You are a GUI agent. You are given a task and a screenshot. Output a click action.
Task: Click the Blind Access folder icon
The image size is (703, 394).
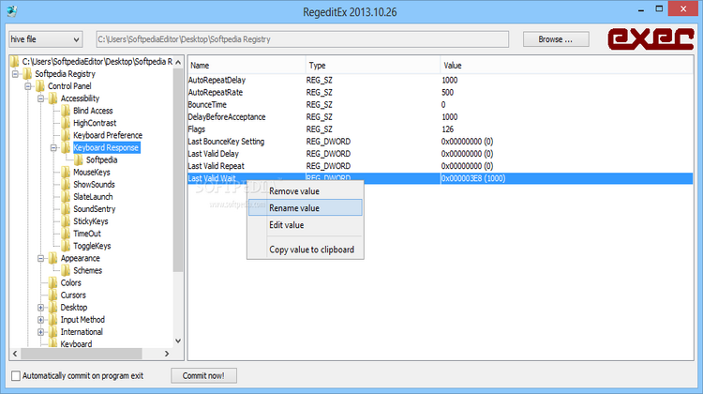[x=66, y=111]
